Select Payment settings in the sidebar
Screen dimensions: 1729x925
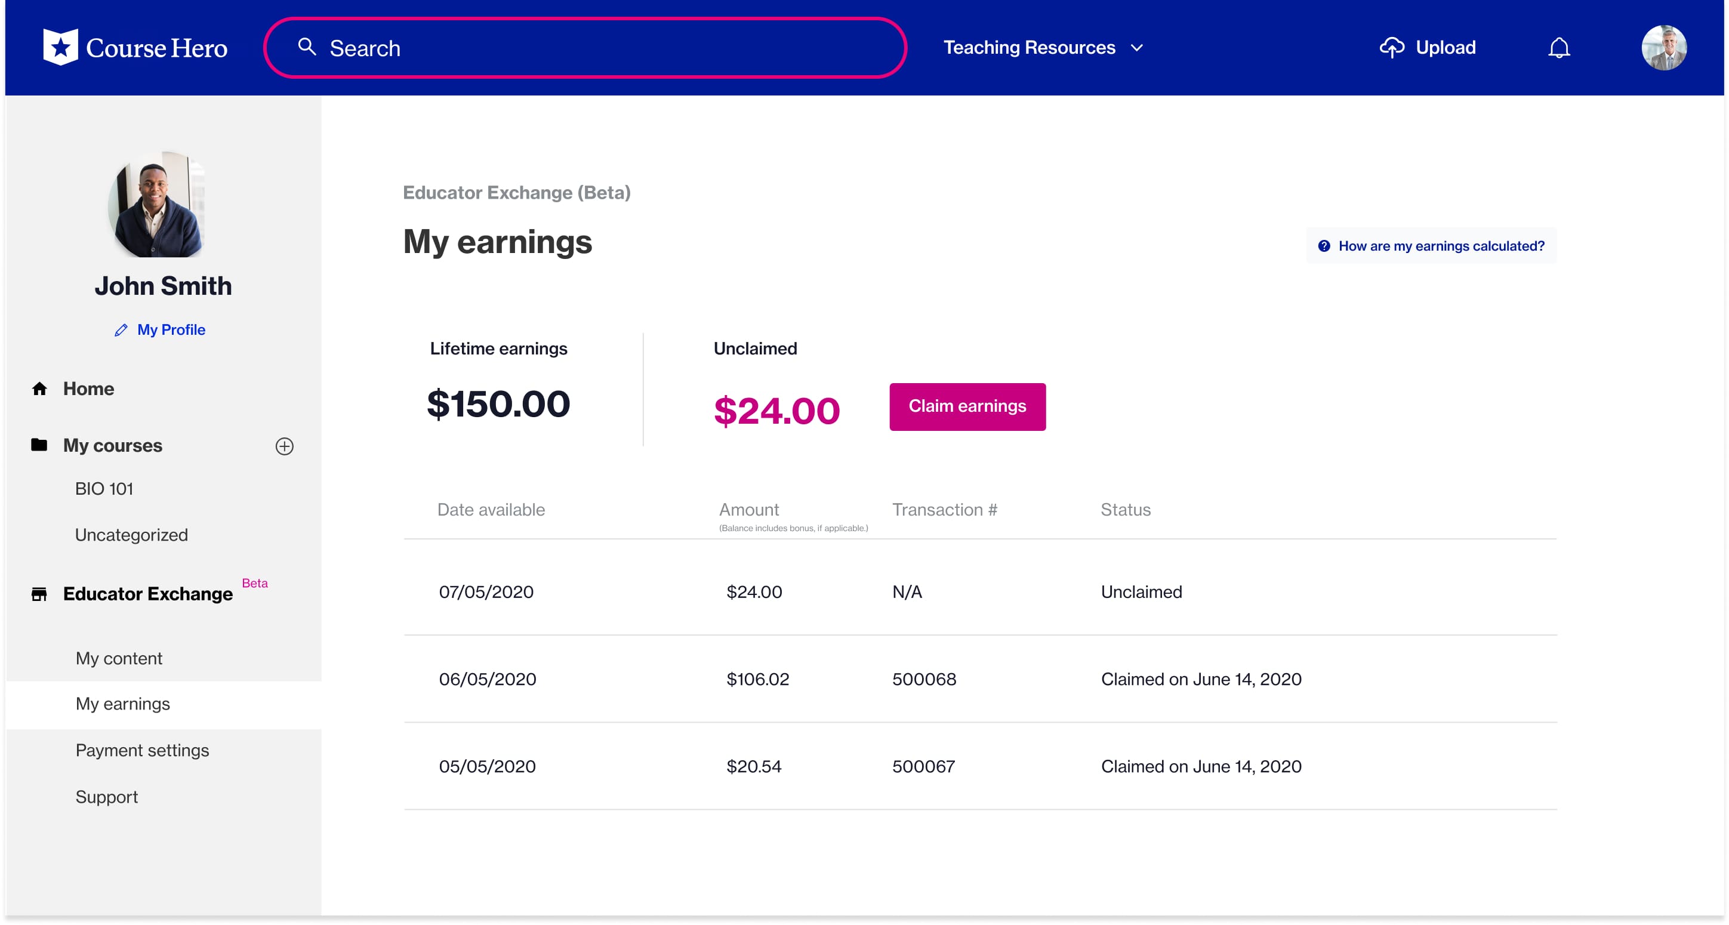click(142, 751)
